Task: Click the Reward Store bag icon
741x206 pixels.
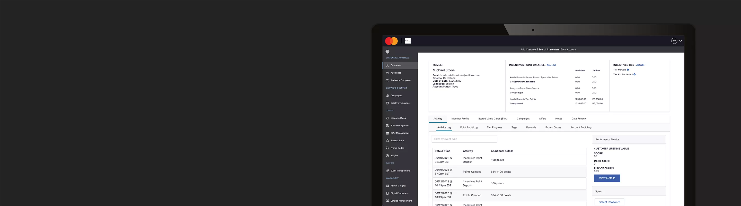Action: [387, 141]
